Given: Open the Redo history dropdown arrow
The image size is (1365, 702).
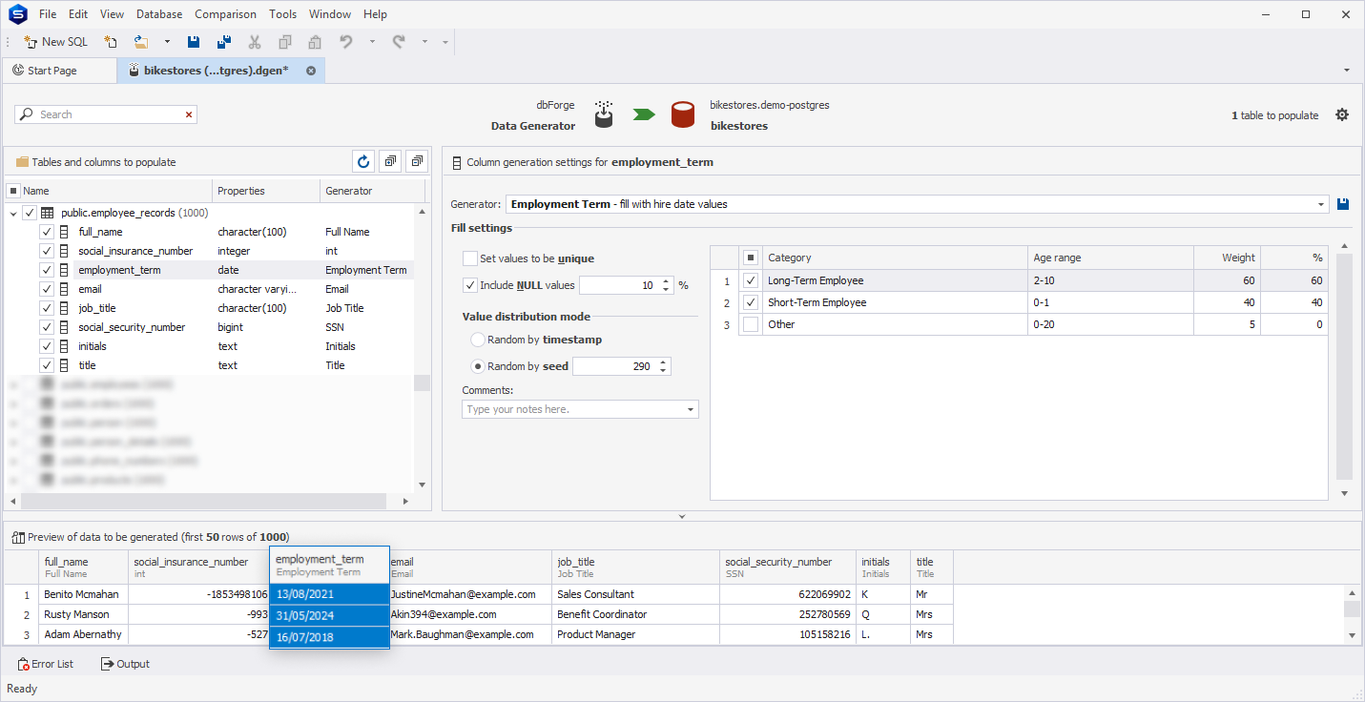Looking at the screenshot, I should point(424,42).
